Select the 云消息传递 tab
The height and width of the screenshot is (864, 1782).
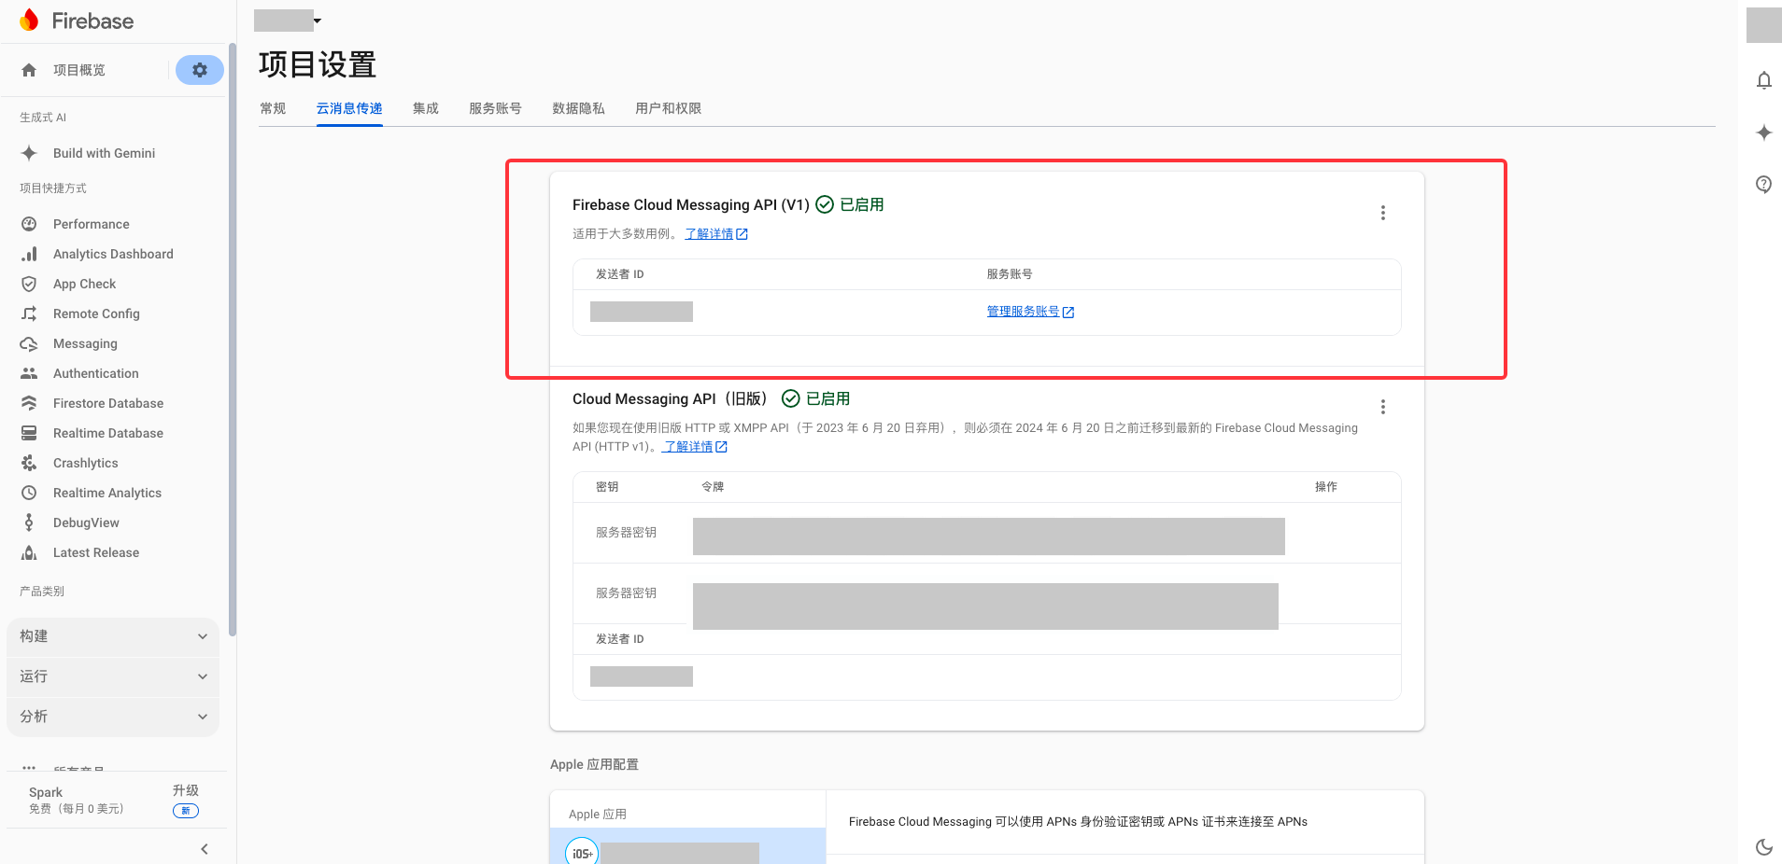[349, 108]
